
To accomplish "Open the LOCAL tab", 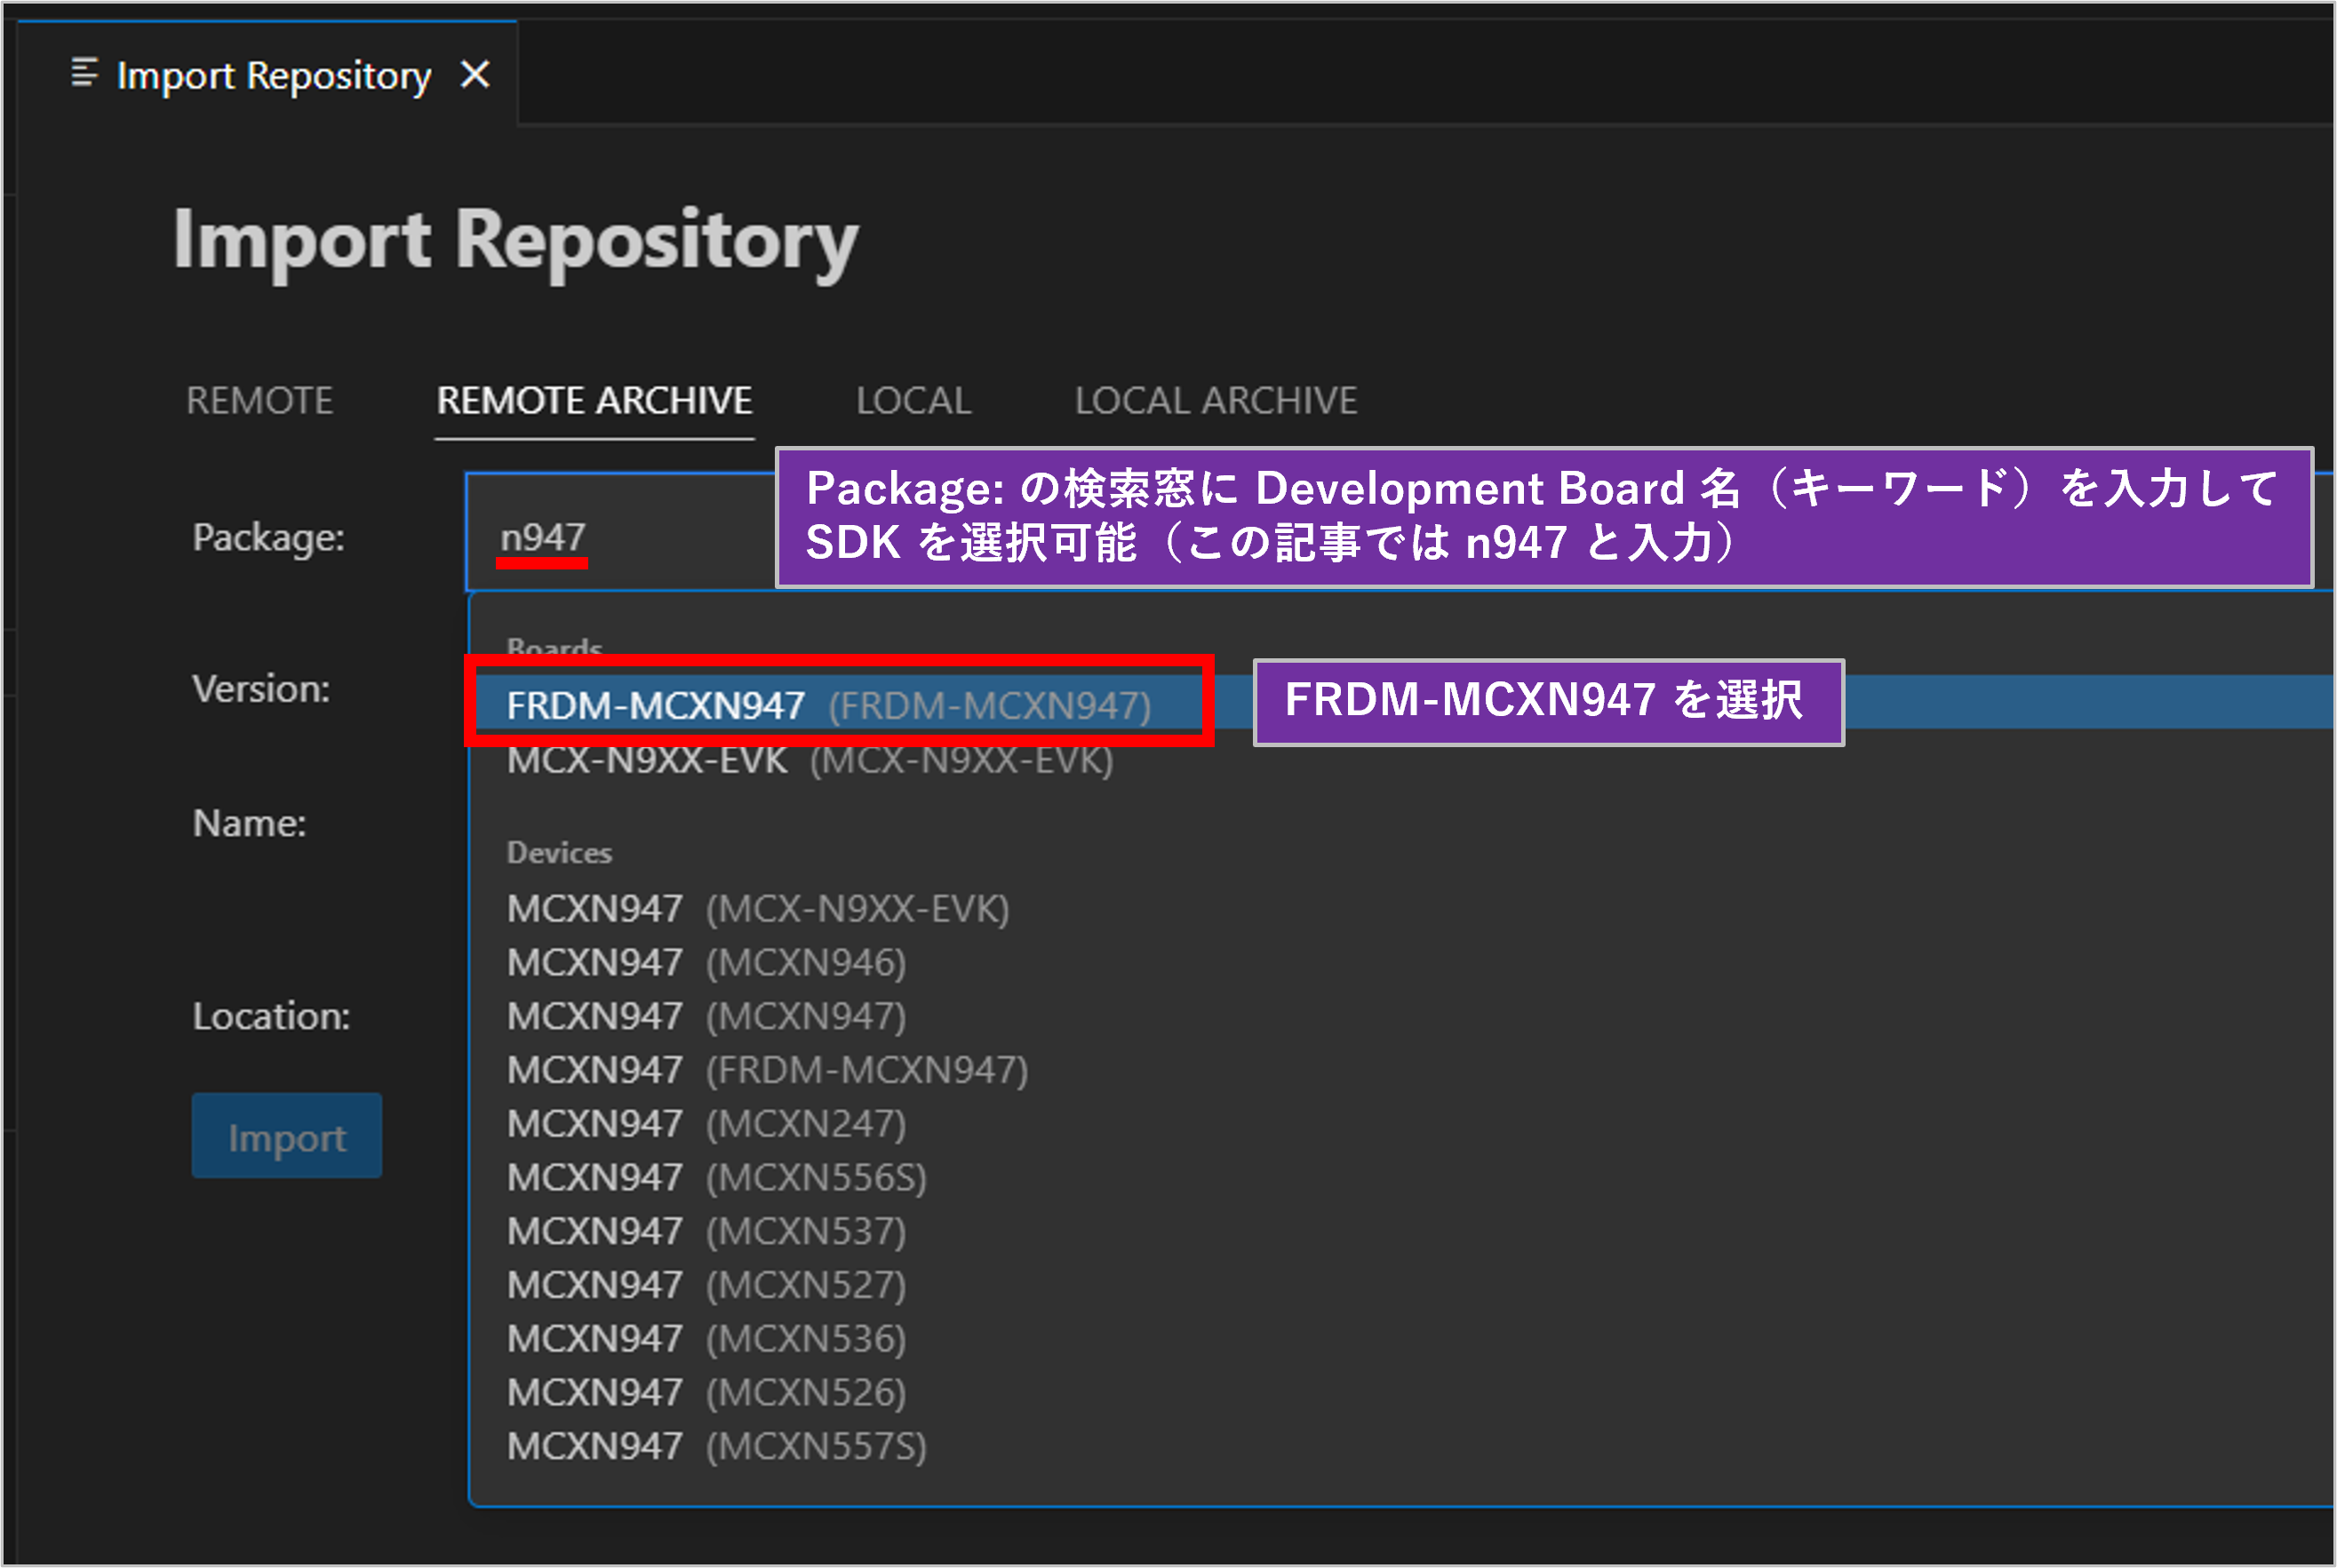I will [913, 401].
